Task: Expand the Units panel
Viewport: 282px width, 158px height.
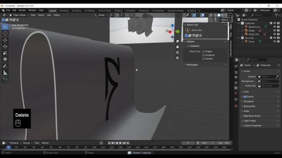Action: pyautogui.click(x=246, y=92)
